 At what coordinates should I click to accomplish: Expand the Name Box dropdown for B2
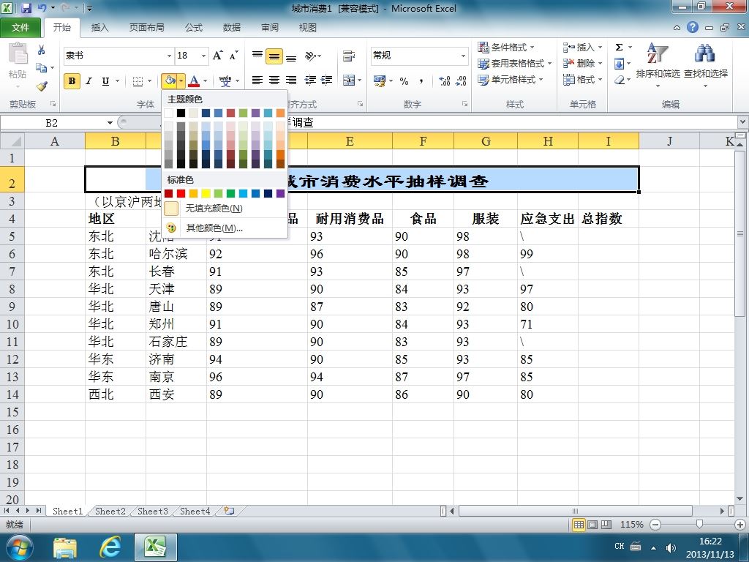tap(110, 123)
